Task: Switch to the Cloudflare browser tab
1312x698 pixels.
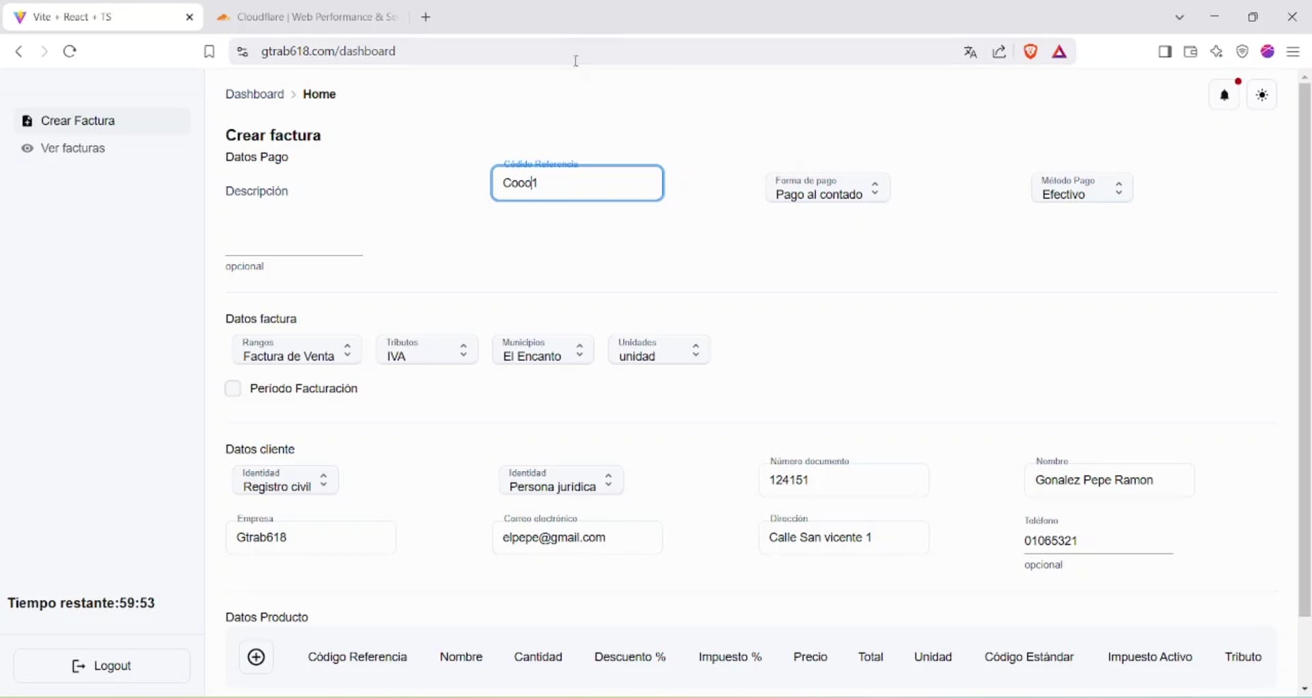Action: [x=308, y=17]
